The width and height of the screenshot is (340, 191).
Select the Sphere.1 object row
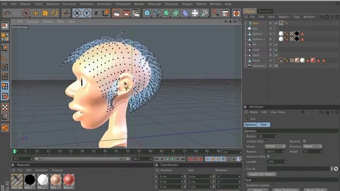[257, 39]
